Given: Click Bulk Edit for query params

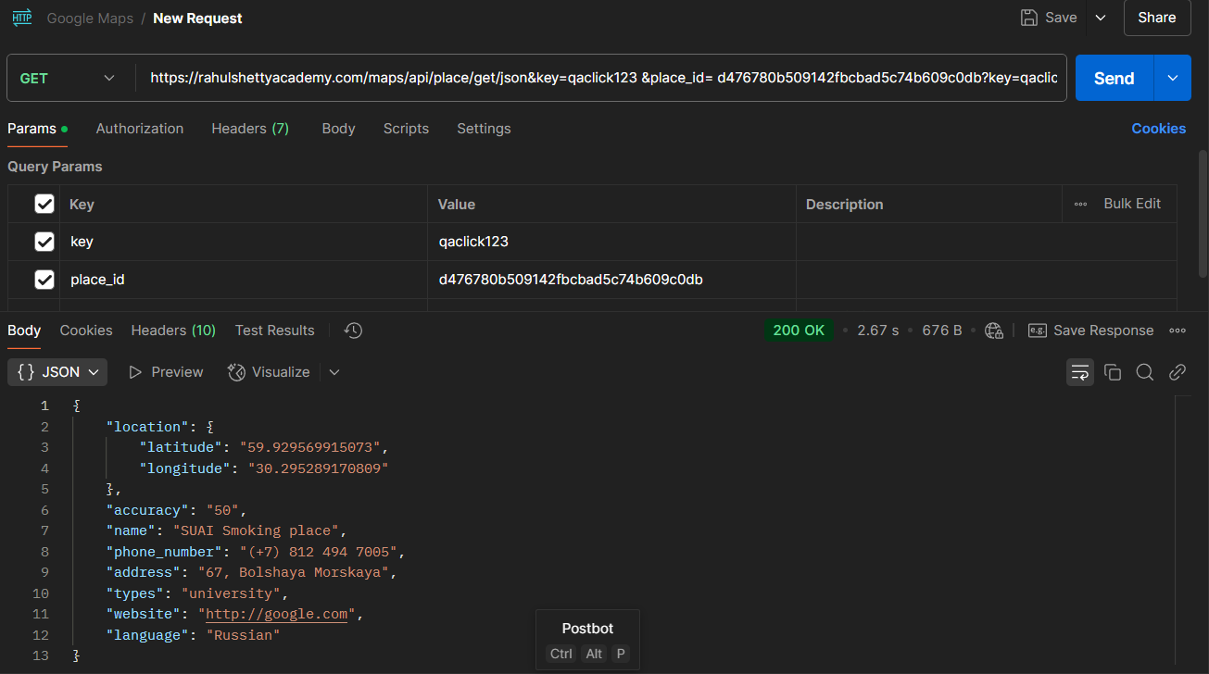Looking at the screenshot, I should coord(1132,204).
